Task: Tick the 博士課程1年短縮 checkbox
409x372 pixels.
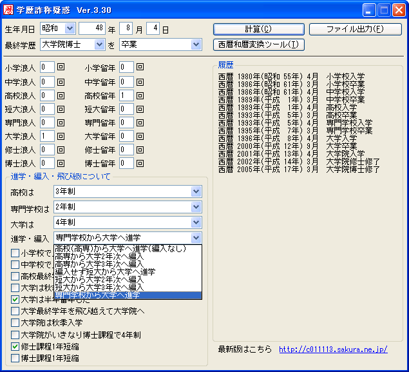Action: [x=15, y=358]
